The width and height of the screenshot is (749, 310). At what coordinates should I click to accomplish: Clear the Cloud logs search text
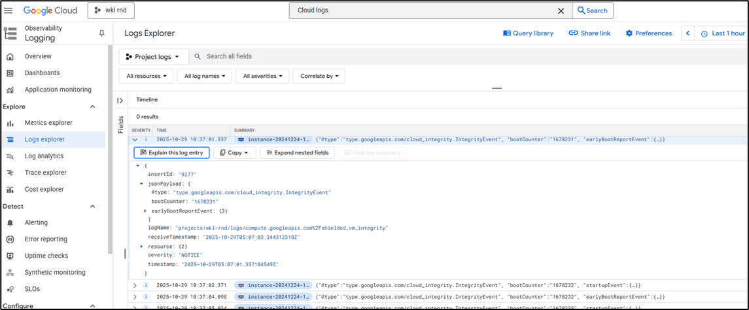[x=561, y=10]
